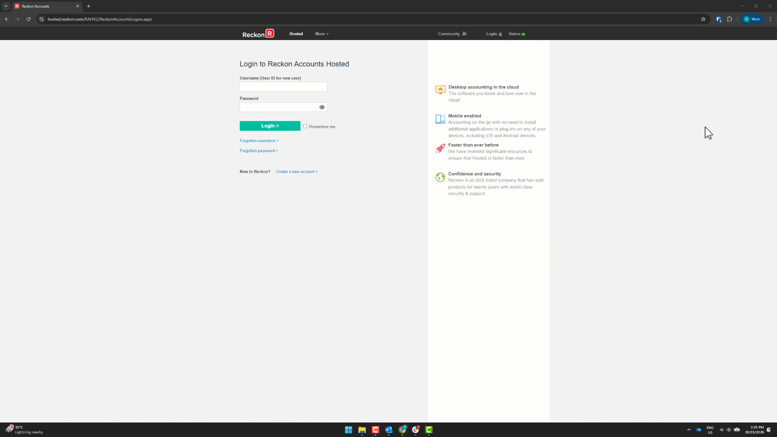The width and height of the screenshot is (777, 437).
Task: Open the browser three-dot menu
Action: (x=771, y=19)
